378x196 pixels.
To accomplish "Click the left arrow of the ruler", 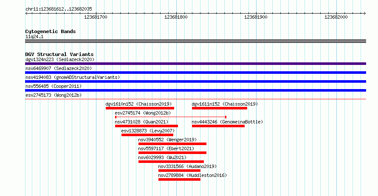I will pyautogui.click(x=26, y=14).
